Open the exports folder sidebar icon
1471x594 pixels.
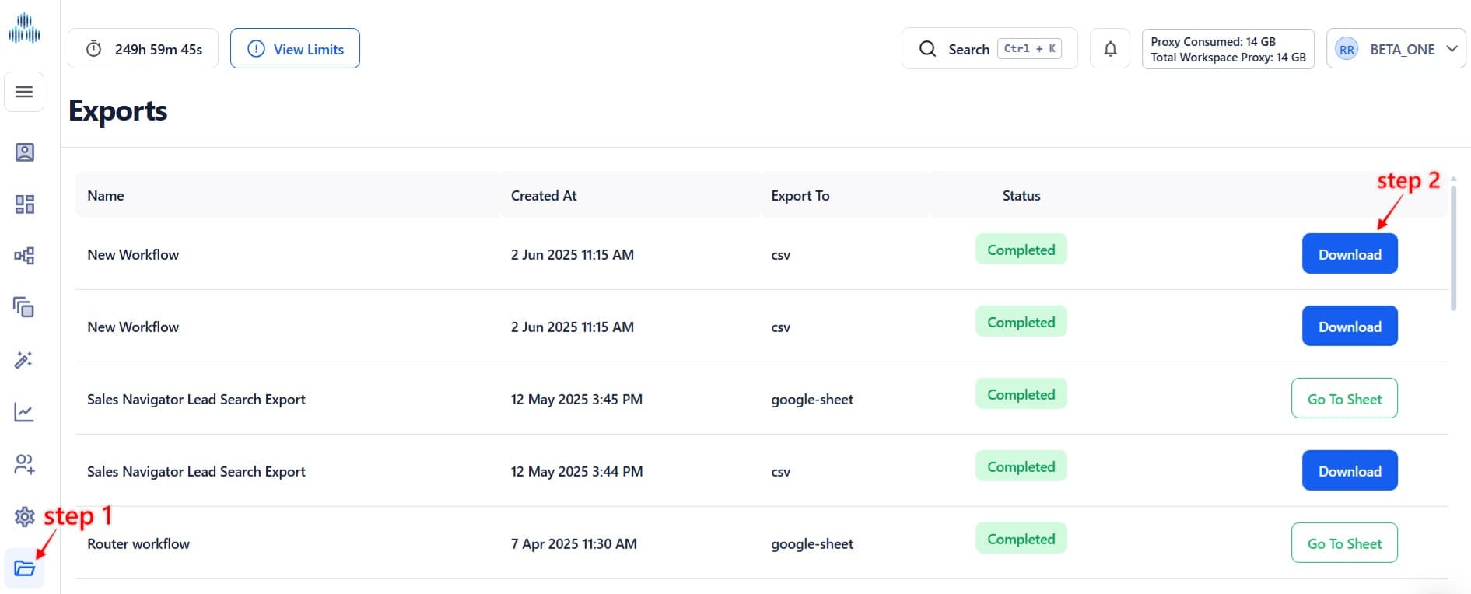(x=24, y=568)
